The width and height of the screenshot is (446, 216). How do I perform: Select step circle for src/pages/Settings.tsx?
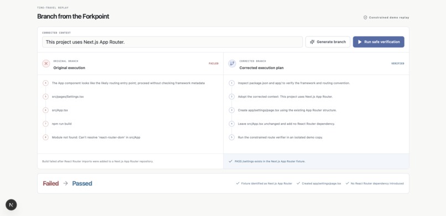45,97
